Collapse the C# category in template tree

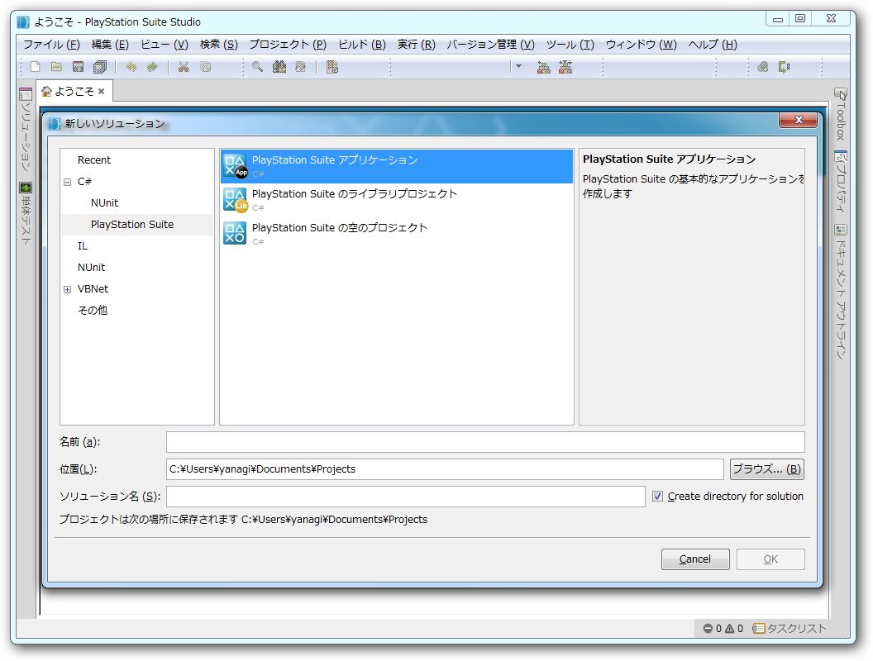point(67,181)
